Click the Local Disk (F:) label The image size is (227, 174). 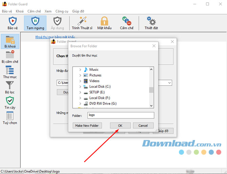100,98
